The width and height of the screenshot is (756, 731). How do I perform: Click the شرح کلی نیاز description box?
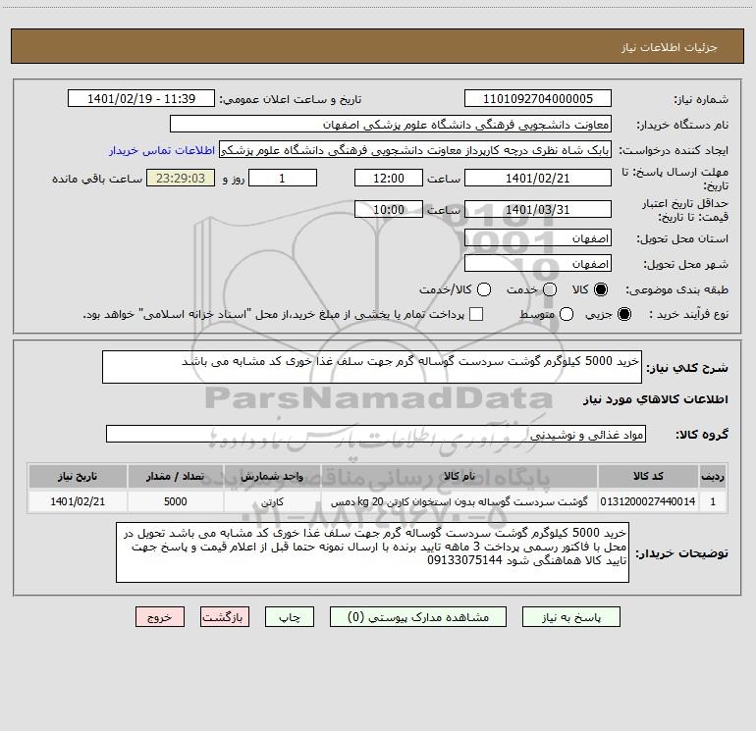[372, 367]
